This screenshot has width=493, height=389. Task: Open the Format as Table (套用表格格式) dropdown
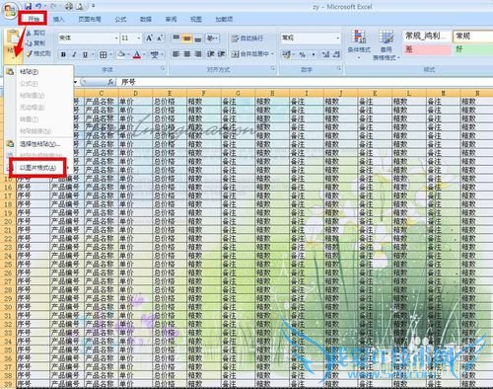pyautogui.click(x=387, y=46)
